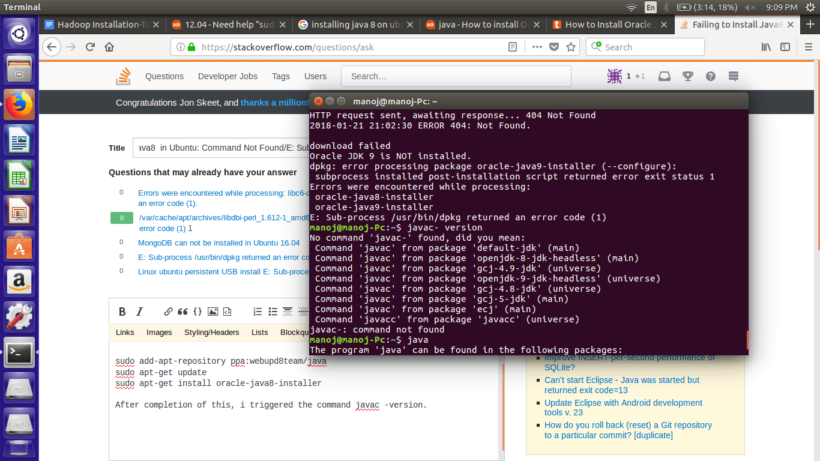Image resolution: width=820 pixels, height=461 pixels.
Task: Select the Developer Jobs navigation item
Action: click(228, 76)
